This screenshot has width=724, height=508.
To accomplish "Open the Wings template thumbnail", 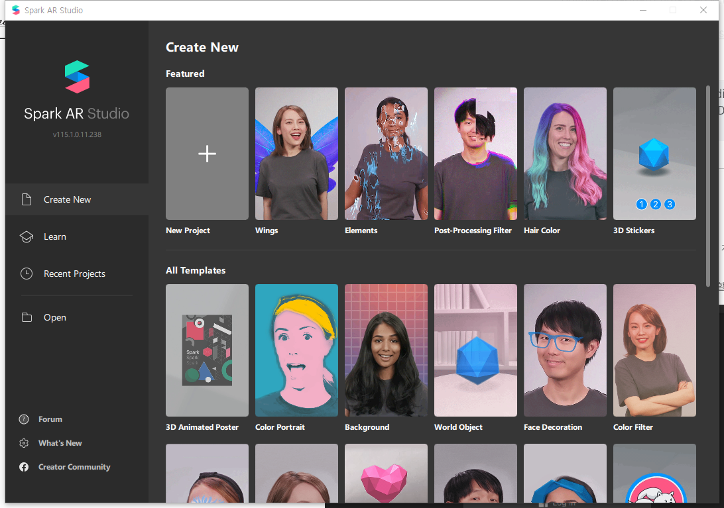I will point(296,154).
